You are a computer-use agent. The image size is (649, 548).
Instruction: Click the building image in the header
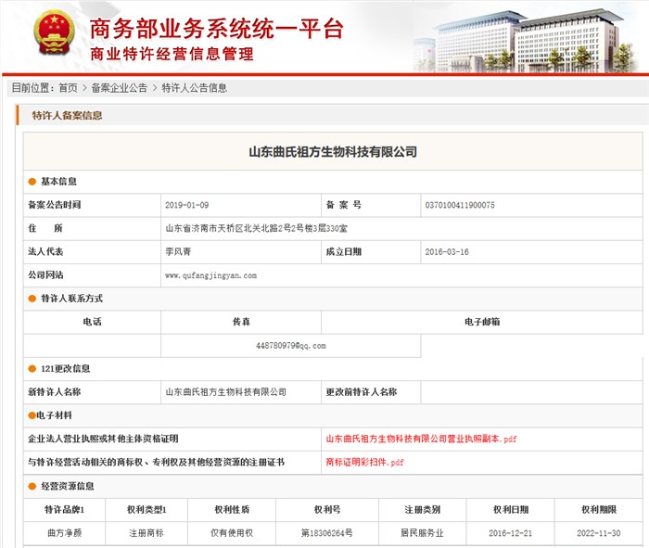point(525,41)
